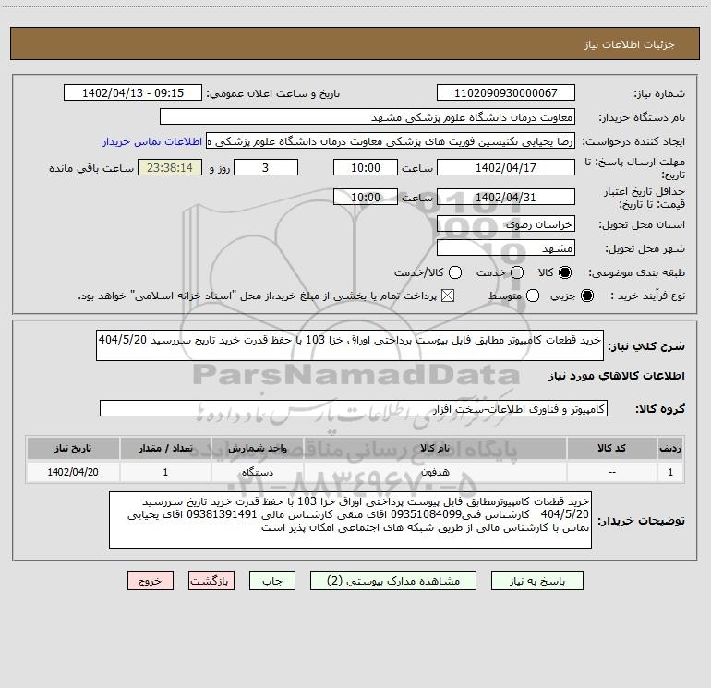Click the remaining time 23:38:14 field

pyautogui.click(x=170, y=167)
